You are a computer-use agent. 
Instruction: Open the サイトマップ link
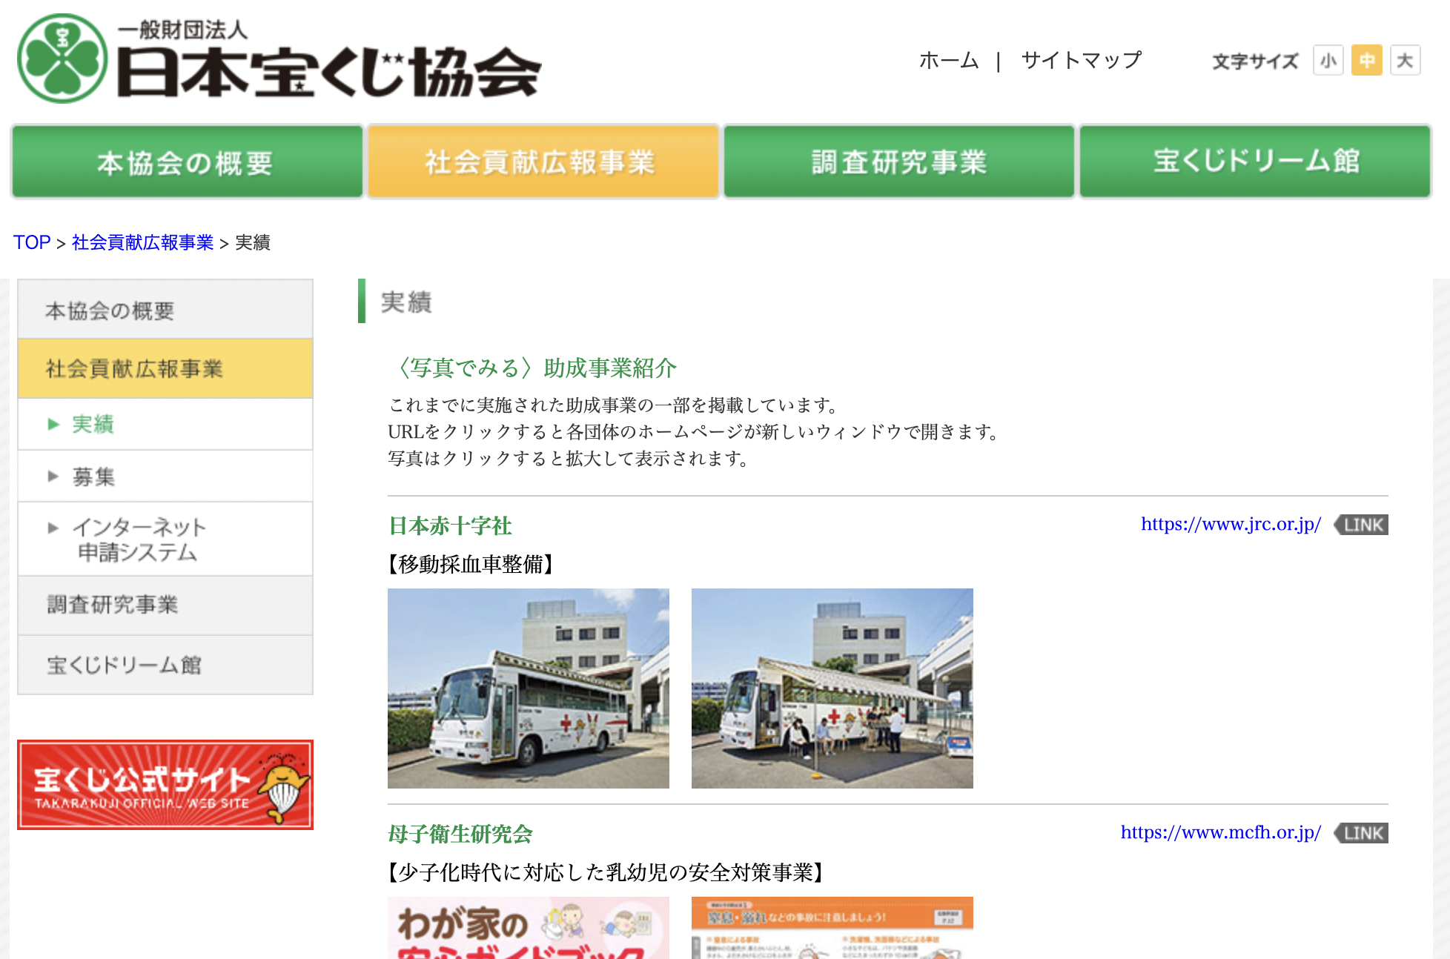click(1081, 60)
